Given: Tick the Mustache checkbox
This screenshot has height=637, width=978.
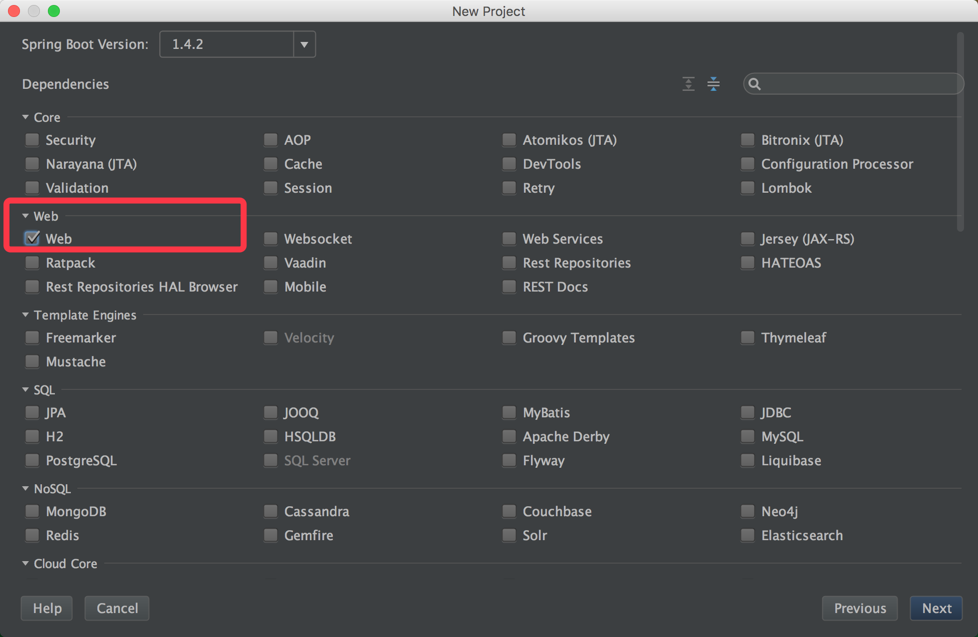Looking at the screenshot, I should 32,361.
